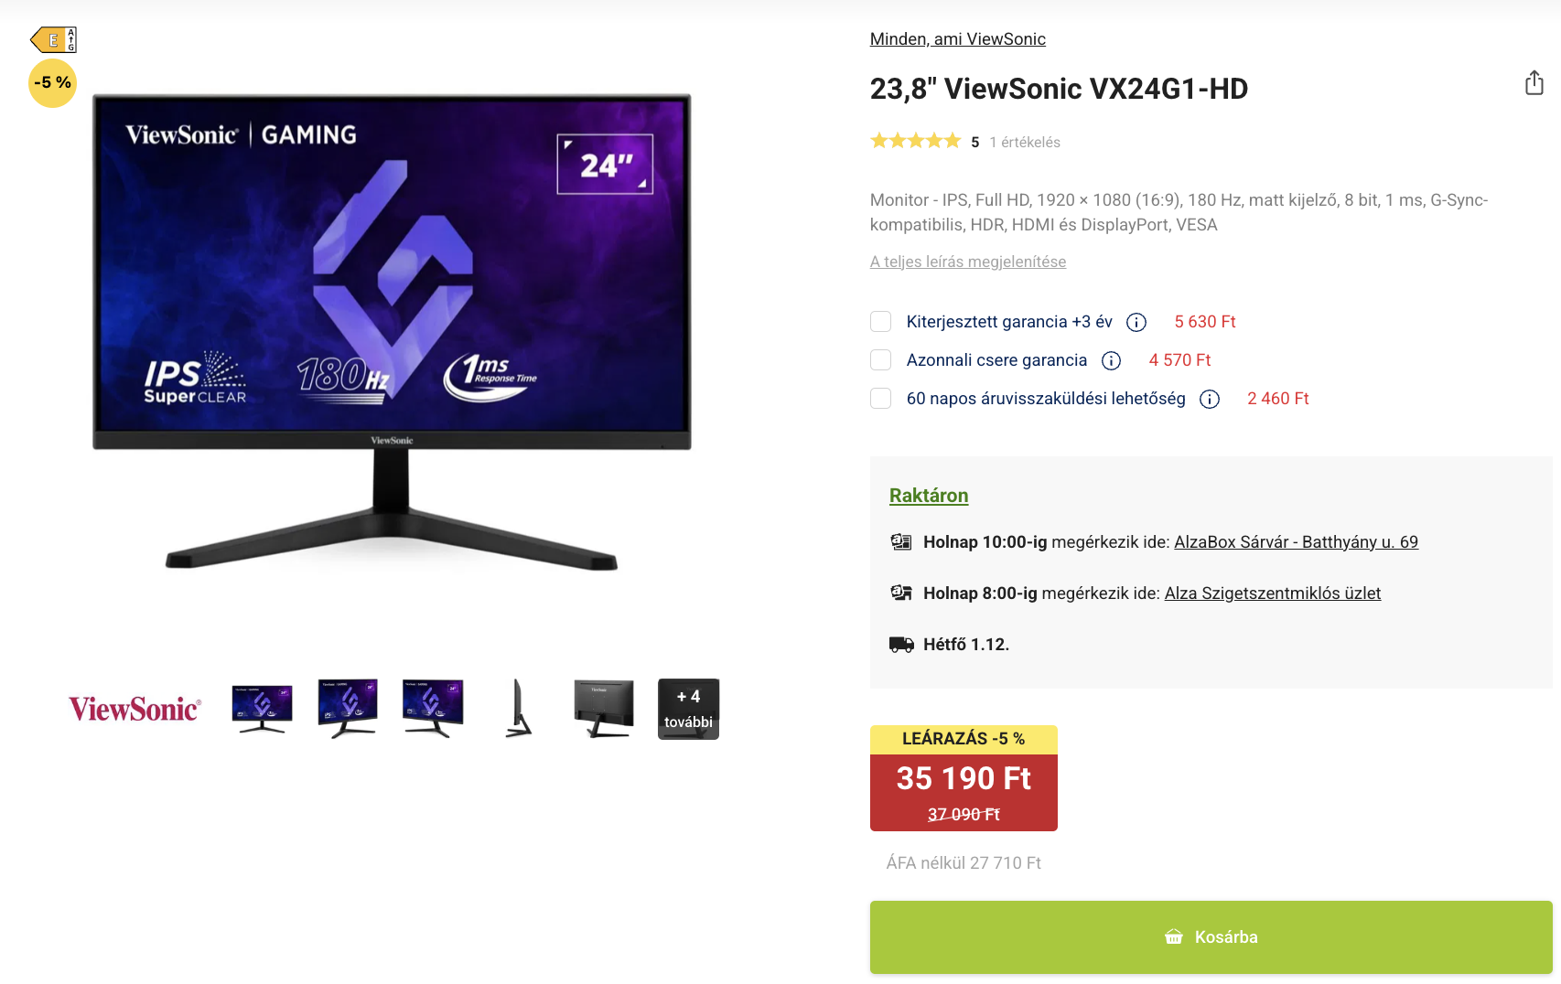Image resolution: width=1561 pixels, height=984 pixels.
Task: Open the Raktáron availability details
Action: 929,496
